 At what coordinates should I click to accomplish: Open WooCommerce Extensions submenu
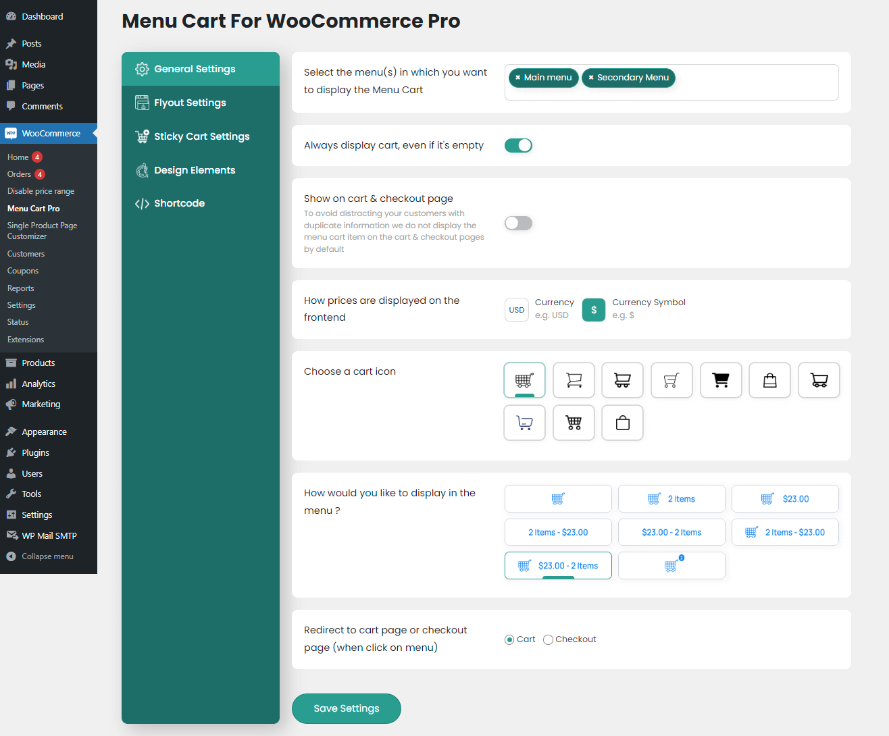[26, 340]
